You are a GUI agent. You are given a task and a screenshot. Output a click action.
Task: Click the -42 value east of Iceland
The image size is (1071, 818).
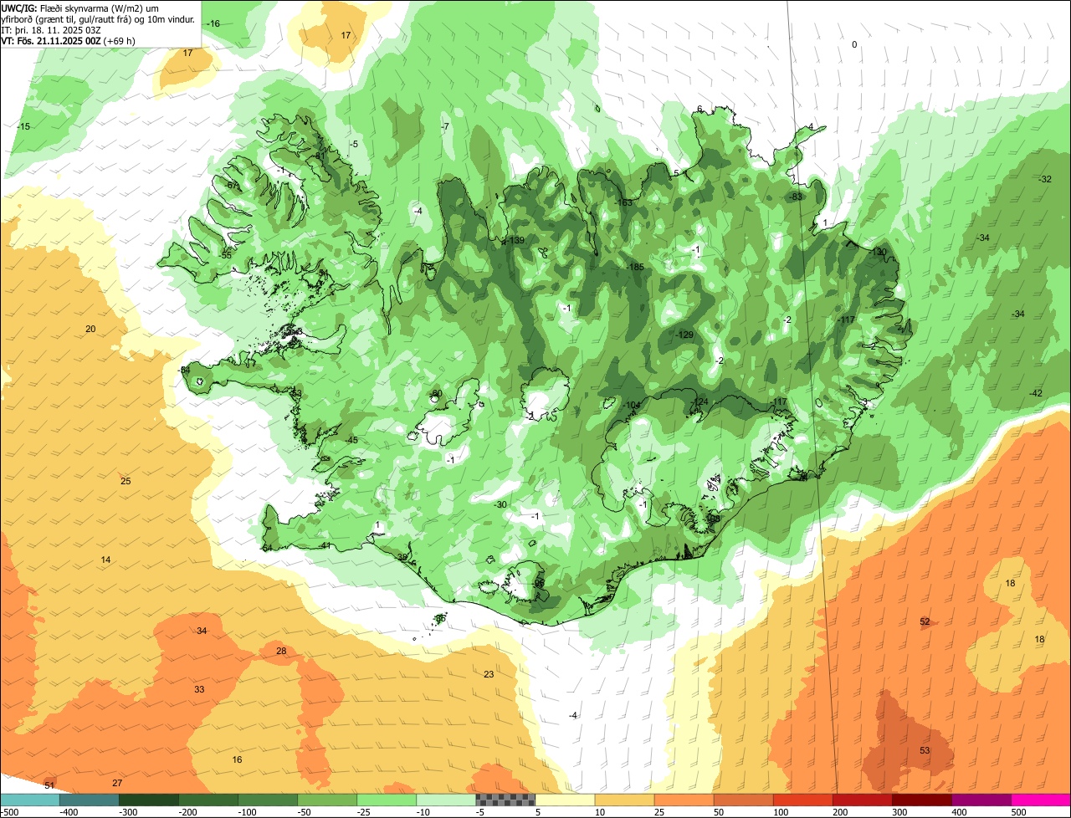tap(1036, 393)
